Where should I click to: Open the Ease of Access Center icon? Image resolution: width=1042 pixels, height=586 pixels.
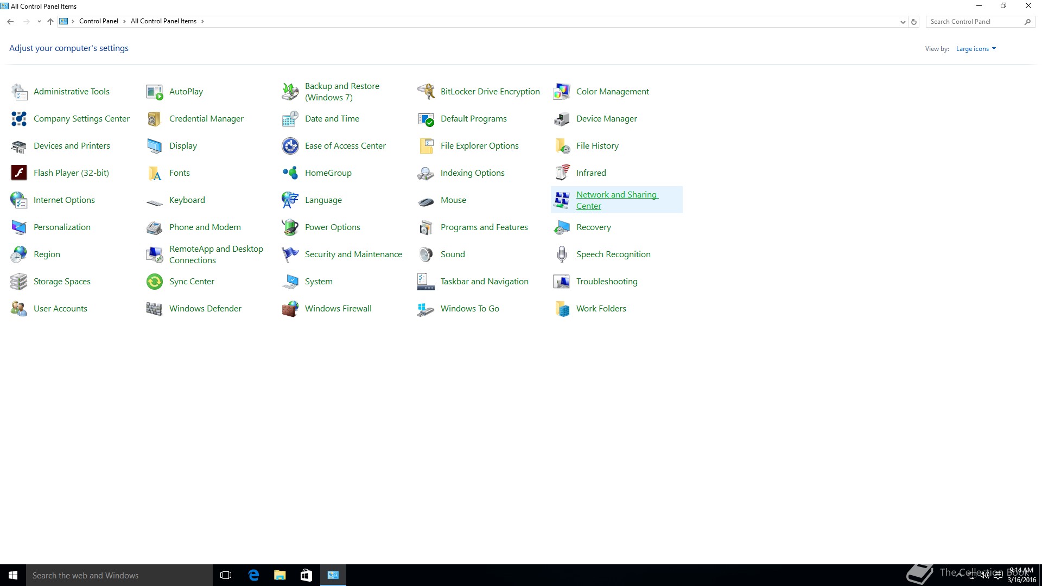[x=290, y=146]
